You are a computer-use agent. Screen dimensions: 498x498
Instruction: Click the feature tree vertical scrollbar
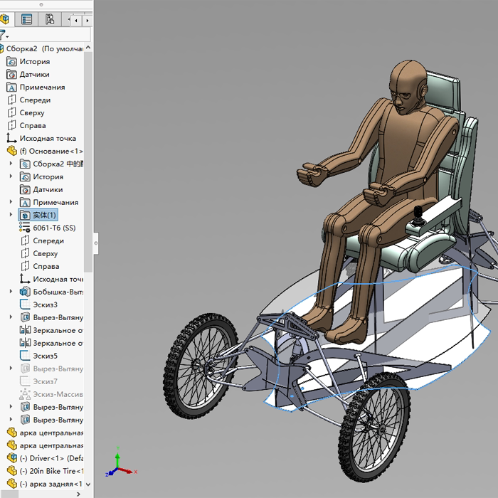tap(88, 164)
